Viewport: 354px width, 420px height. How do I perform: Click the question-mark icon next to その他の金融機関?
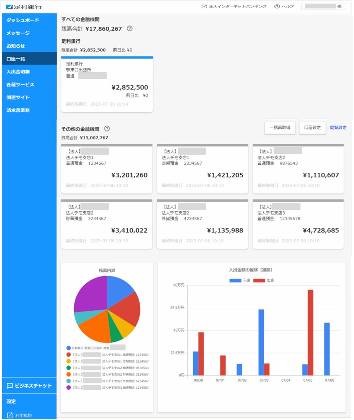[107, 128]
